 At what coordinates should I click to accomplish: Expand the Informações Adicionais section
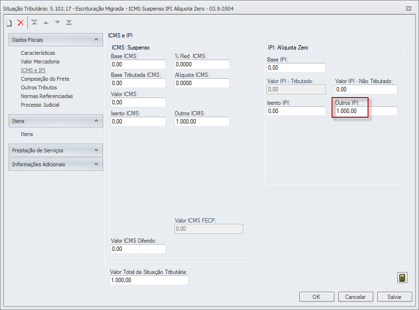97,164
